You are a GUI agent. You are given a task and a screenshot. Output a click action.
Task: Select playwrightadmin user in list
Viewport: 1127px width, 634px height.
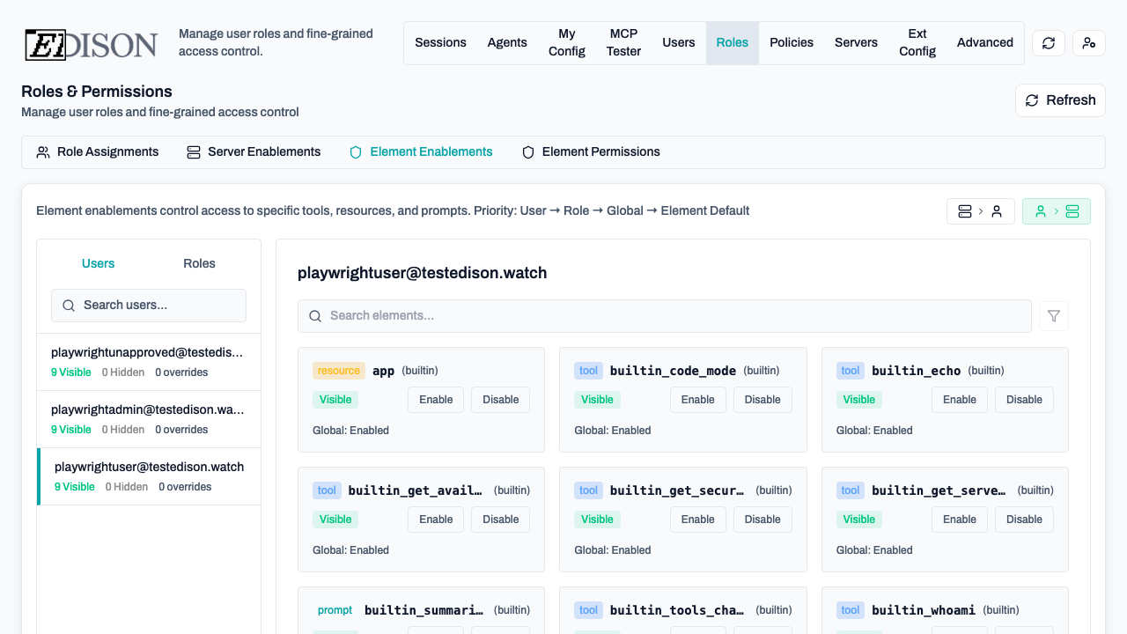pyautogui.click(x=148, y=419)
